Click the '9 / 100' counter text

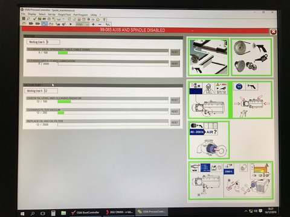(43, 52)
